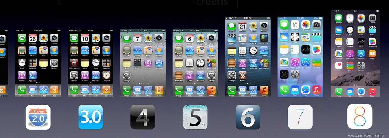Open Cydia on the iOS 6 home screen
Image resolution: width=389 pixels, height=138 pixels.
point(242,75)
